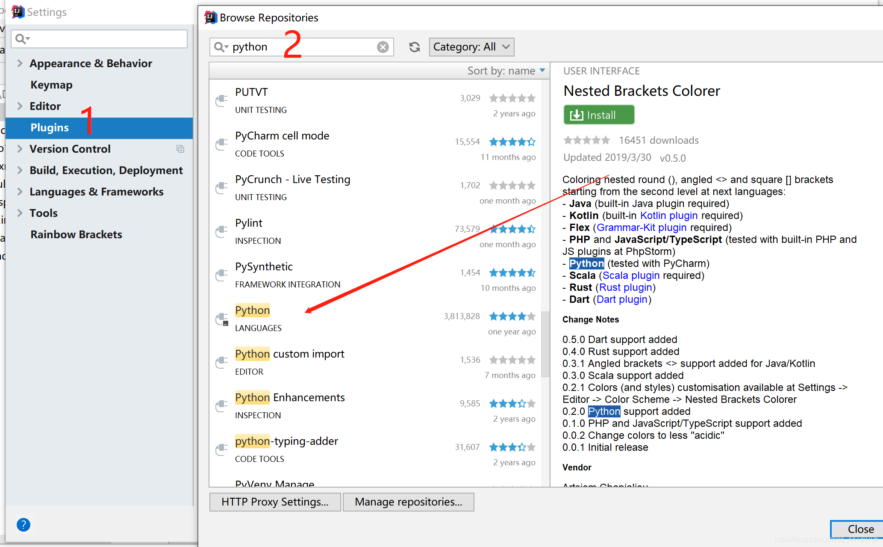Click the Python LANGUAGES plugin icon
Image resolution: width=883 pixels, height=547 pixels.
pos(222,319)
